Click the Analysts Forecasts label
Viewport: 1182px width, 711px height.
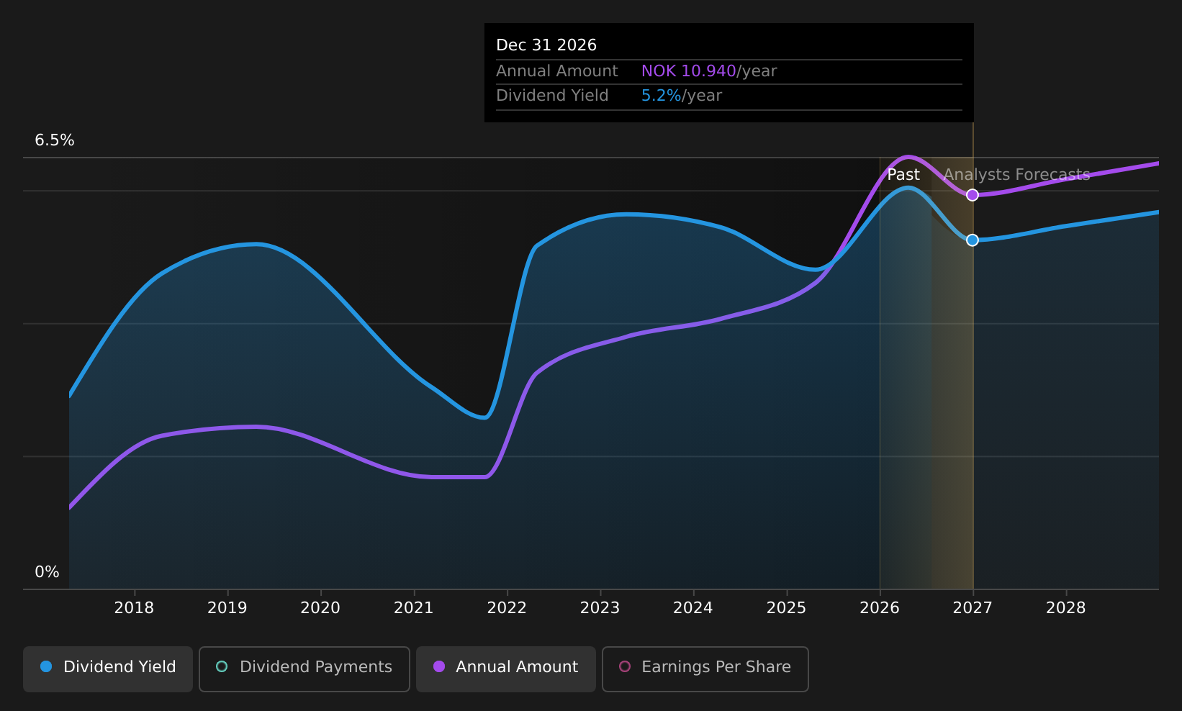point(1016,175)
